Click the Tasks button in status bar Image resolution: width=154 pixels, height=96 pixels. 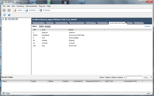coord(6,93)
